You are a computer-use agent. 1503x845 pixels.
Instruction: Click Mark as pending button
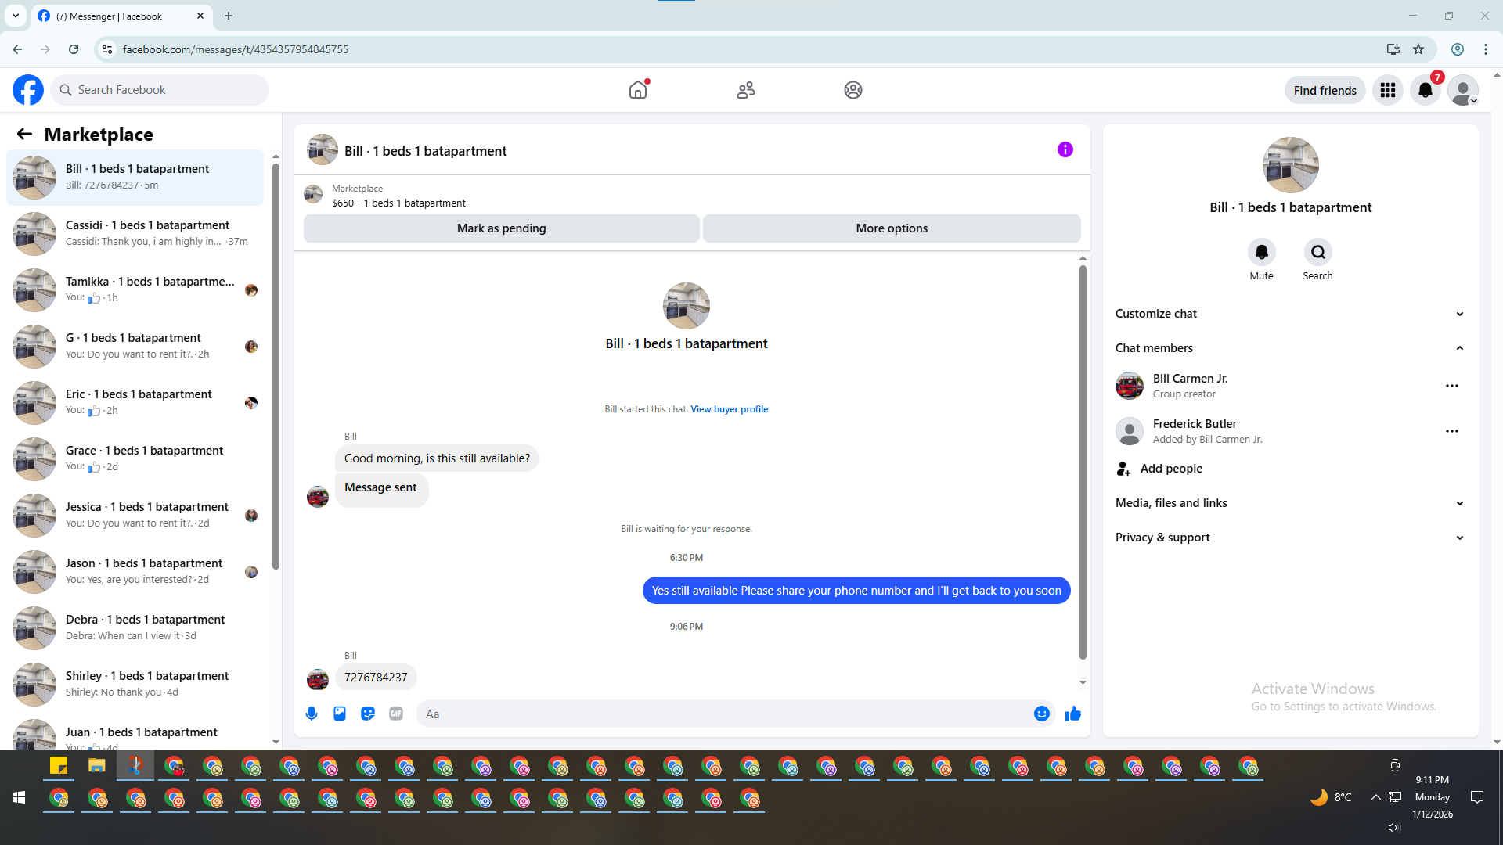point(501,228)
